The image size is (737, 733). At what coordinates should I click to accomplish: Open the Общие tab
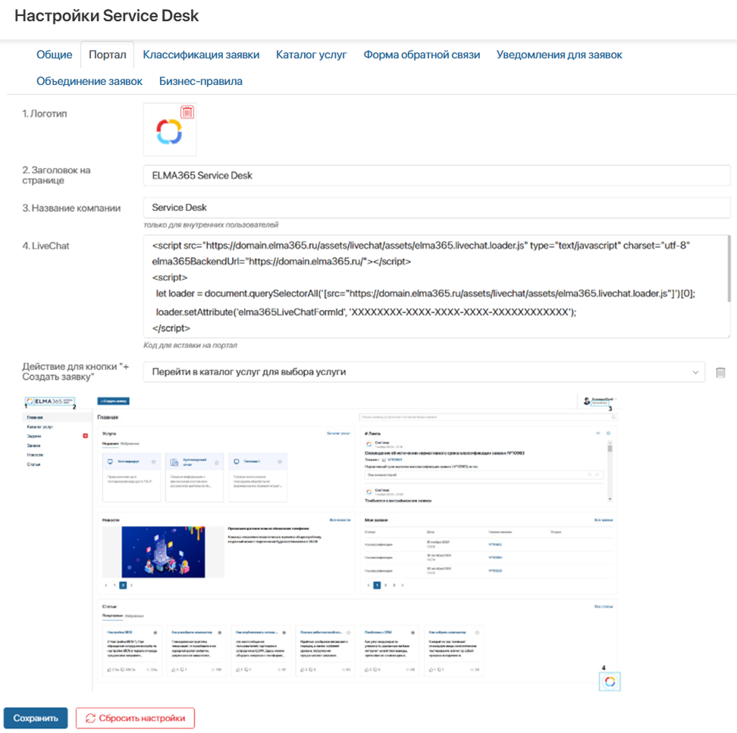pos(55,55)
